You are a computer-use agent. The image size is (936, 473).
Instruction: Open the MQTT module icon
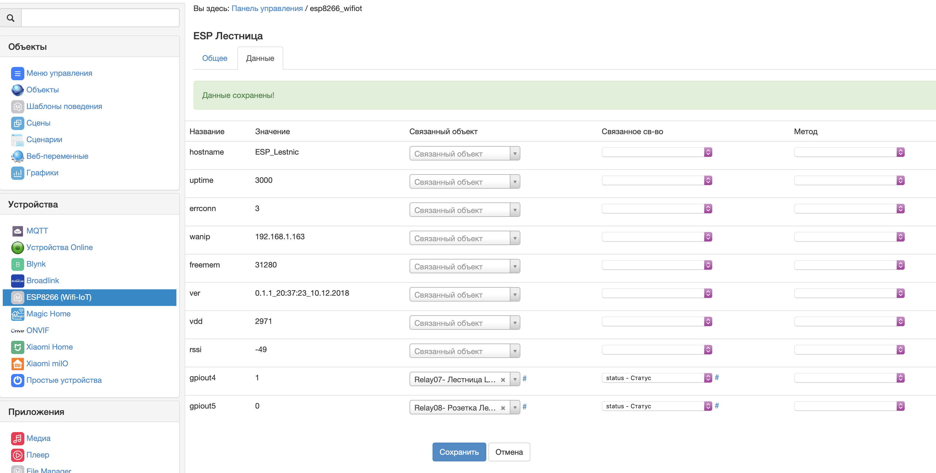pyautogui.click(x=17, y=231)
